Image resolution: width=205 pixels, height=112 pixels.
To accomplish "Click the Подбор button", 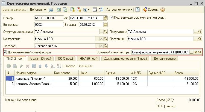I will pos(70,66).
